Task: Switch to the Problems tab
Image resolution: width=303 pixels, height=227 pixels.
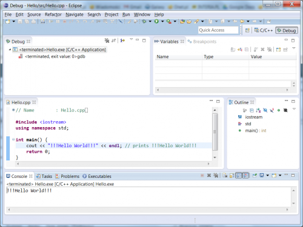Action: click(x=67, y=176)
